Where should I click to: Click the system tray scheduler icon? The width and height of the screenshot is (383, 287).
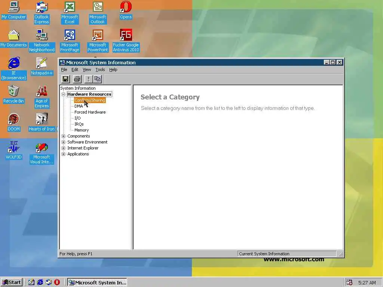349,283
